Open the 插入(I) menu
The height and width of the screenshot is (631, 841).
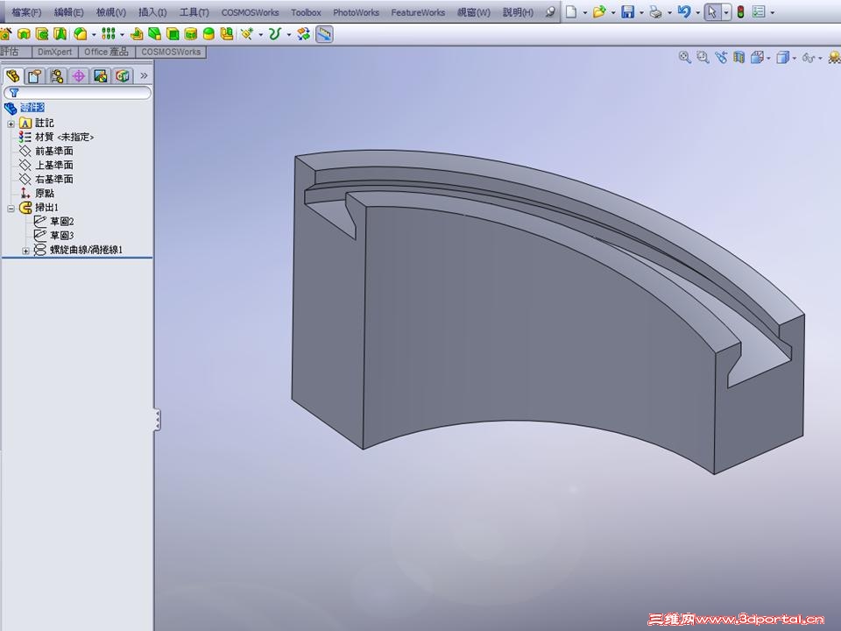(152, 11)
